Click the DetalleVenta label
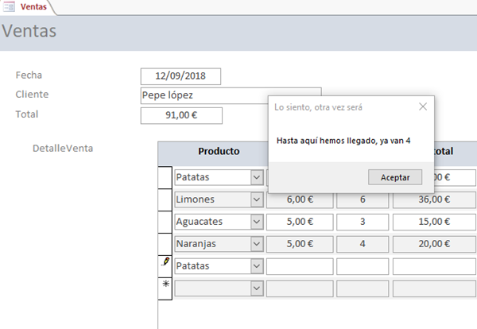This screenshot has width=477, height=329. pos(63,149)
